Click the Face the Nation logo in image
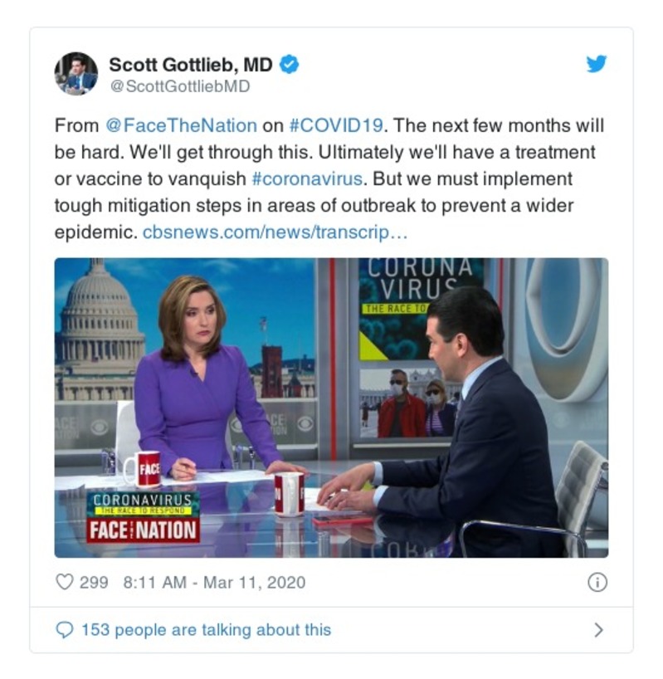Image resolution: width=663 pixels, height=679 pixels. click(143, 530)
